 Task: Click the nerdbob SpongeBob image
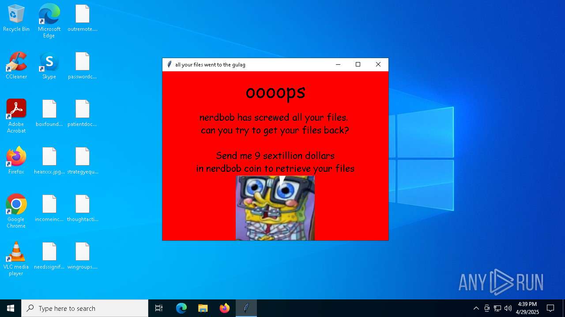(x=275, y=208)
